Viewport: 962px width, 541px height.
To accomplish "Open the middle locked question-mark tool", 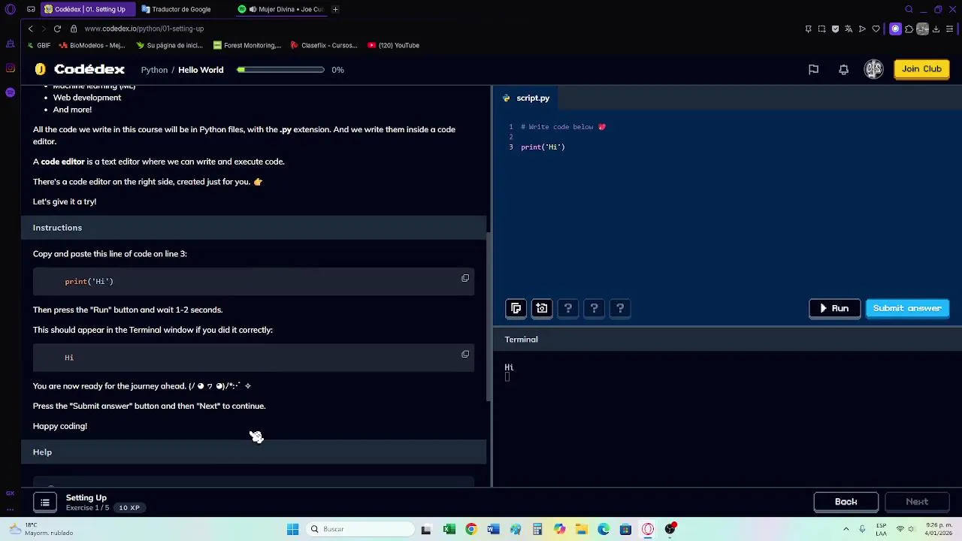I will coord(594,308).
